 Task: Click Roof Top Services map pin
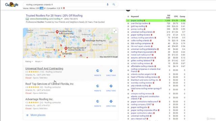click(66, 48)
